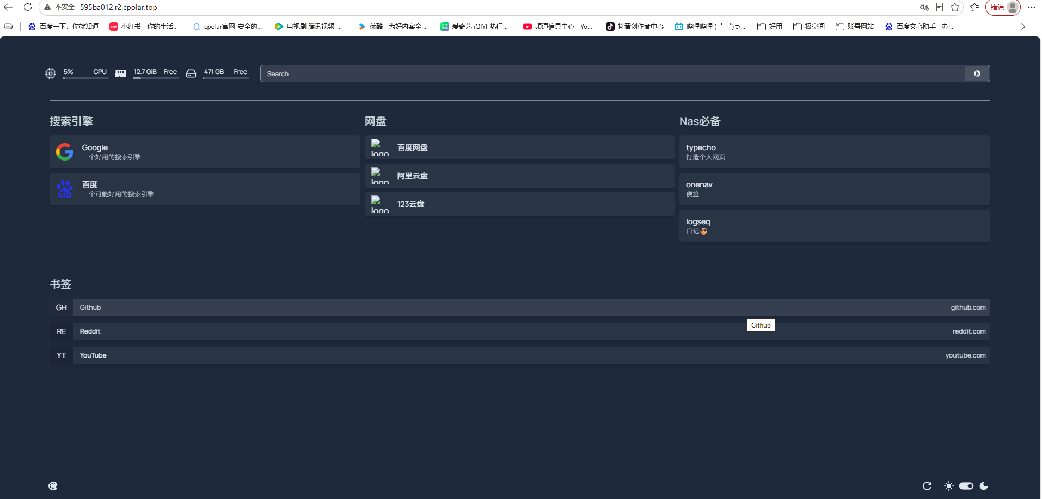Focus the Search input field
The width and height of the screenshot is (1042, 499).
tap(613, 73)
